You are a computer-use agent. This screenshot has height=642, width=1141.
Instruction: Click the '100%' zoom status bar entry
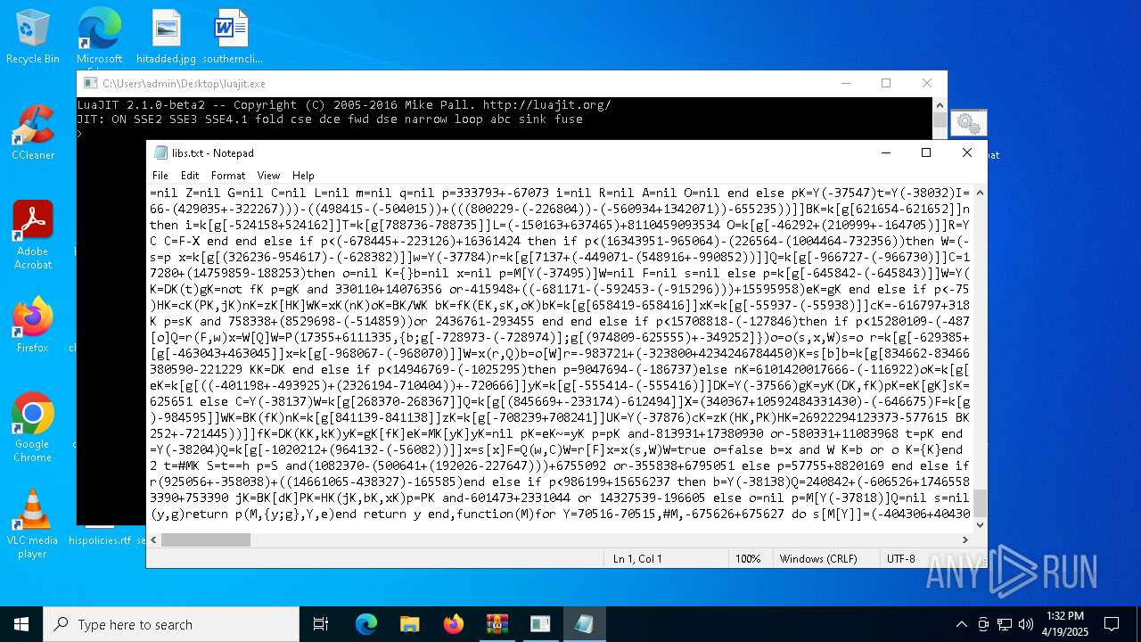[x=748, y=559]
